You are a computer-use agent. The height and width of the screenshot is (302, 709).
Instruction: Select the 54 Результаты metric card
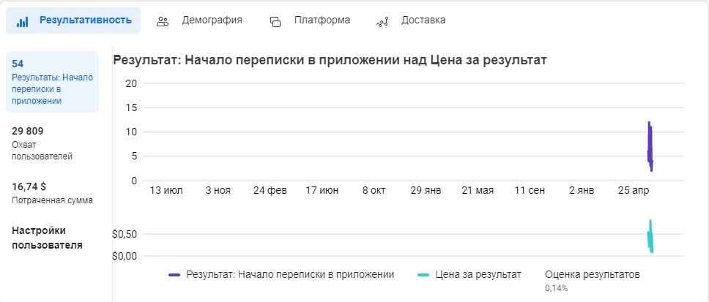pos(52,82)
